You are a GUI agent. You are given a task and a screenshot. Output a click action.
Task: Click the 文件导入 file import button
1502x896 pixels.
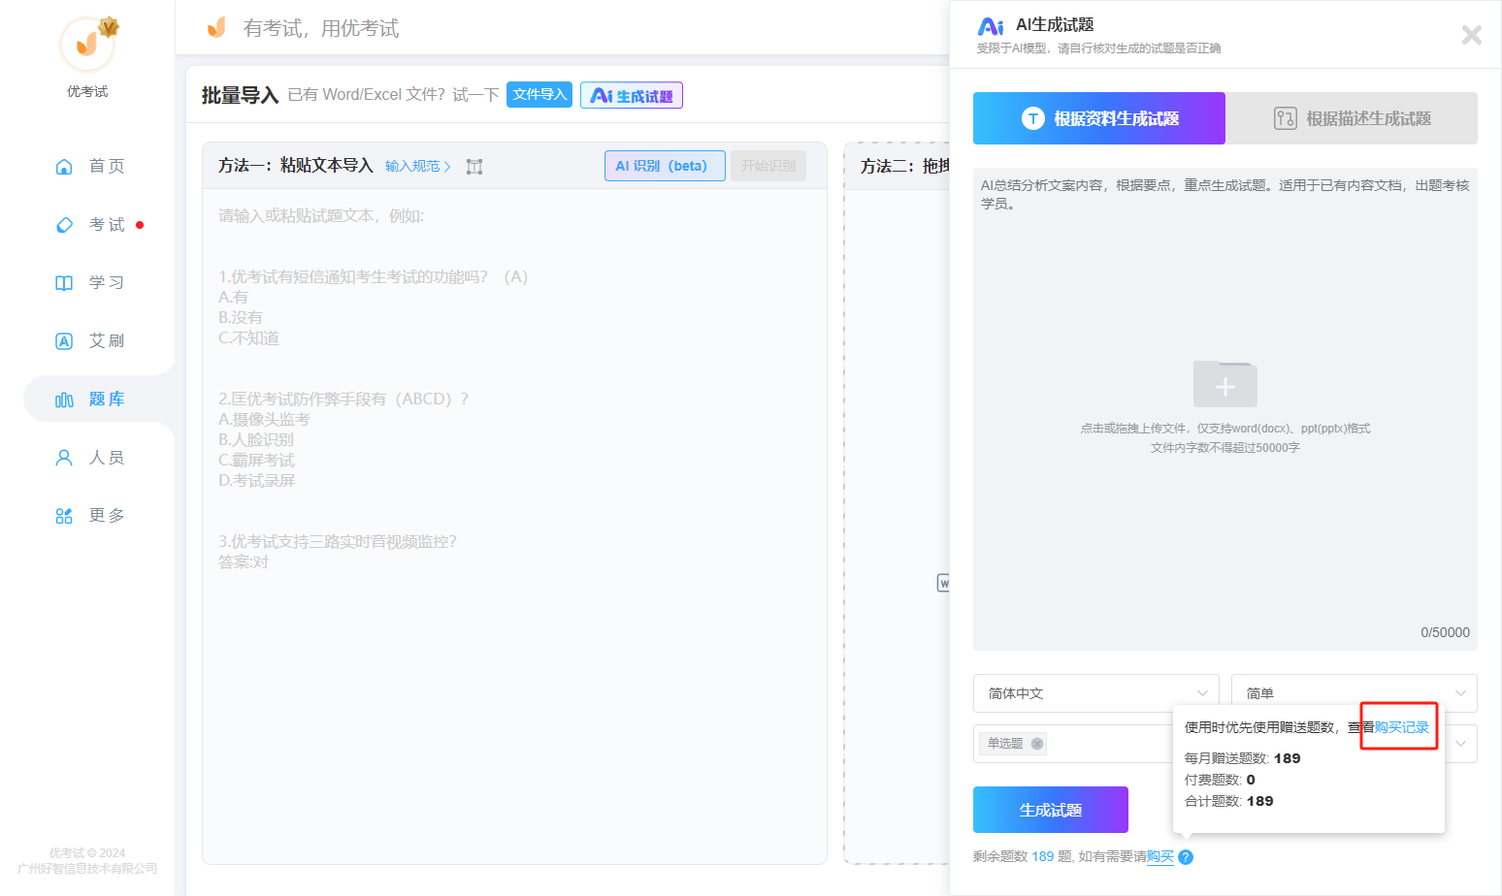(x=539, y=95)
